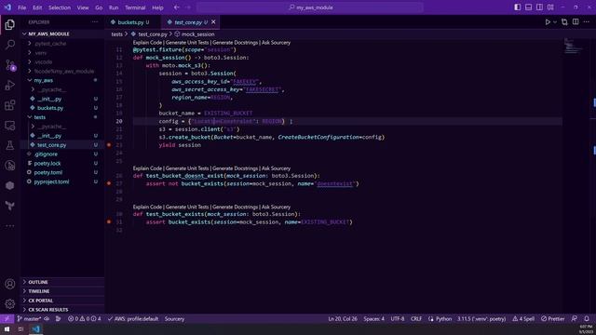Toggle Prettier status bar item

tap(552, 318)
